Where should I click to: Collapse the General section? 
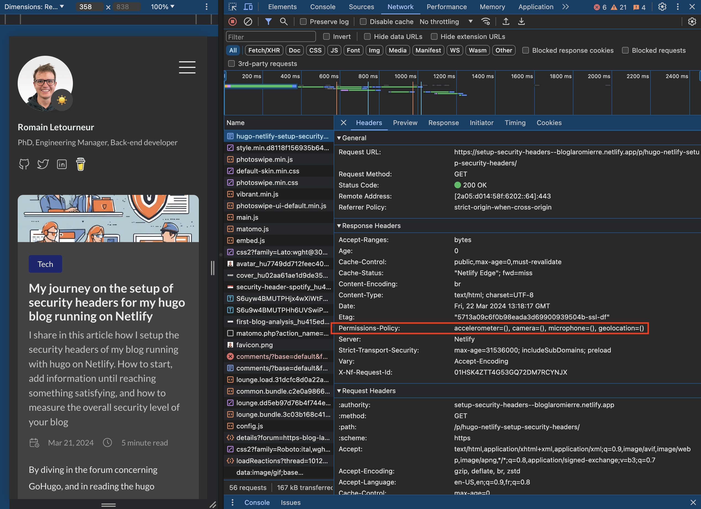tap(352, 138)
